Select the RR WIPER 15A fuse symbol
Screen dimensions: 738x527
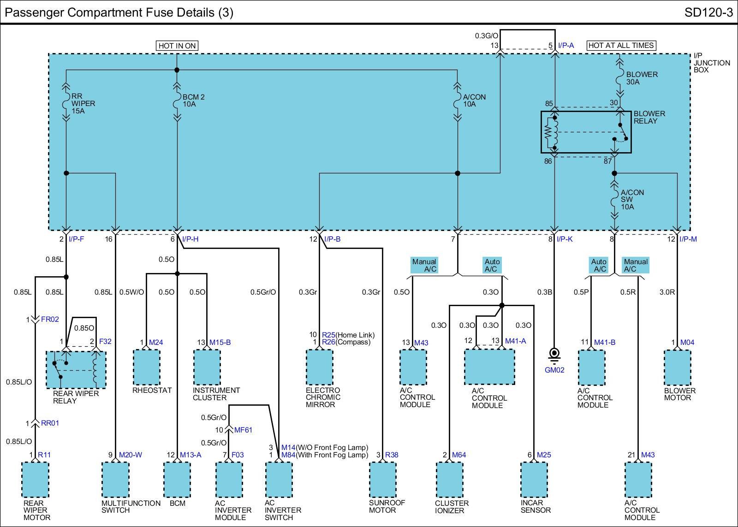pyautogui.click(x=66, y=103)
